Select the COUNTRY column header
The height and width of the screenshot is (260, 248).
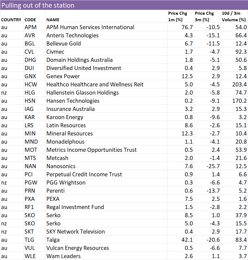click(11, 20)
